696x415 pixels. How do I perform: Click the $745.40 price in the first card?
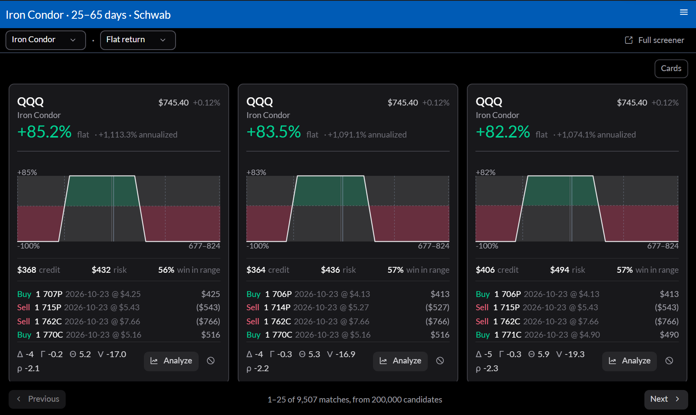click(174, 103)
